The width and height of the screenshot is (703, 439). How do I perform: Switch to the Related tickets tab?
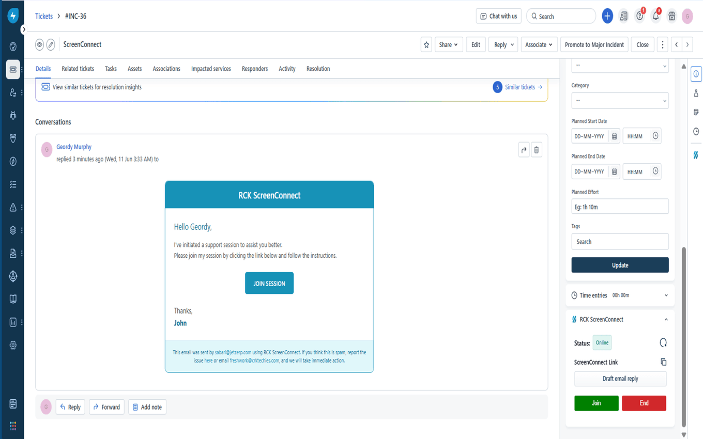point(78,69)
